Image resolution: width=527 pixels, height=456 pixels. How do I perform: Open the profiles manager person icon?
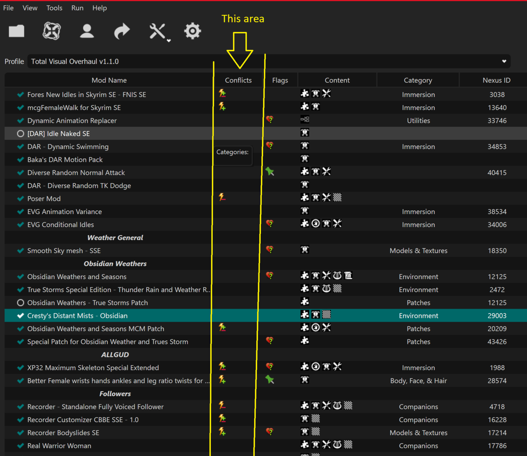(87, 31)
